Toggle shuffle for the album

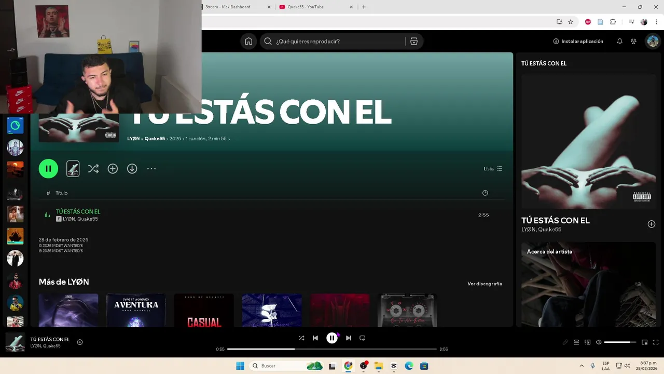(93, 169)
